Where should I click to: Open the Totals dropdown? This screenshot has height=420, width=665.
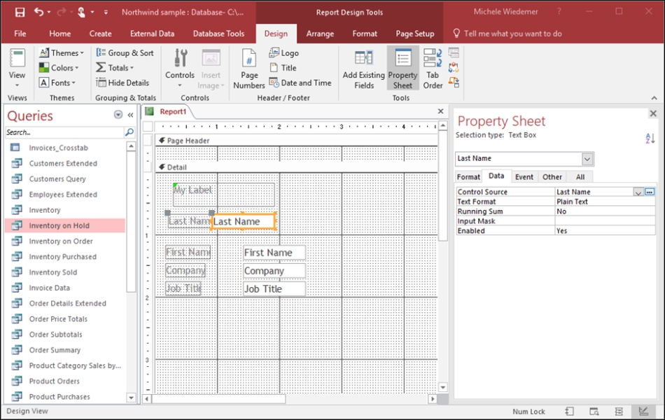tap(115, 68)
